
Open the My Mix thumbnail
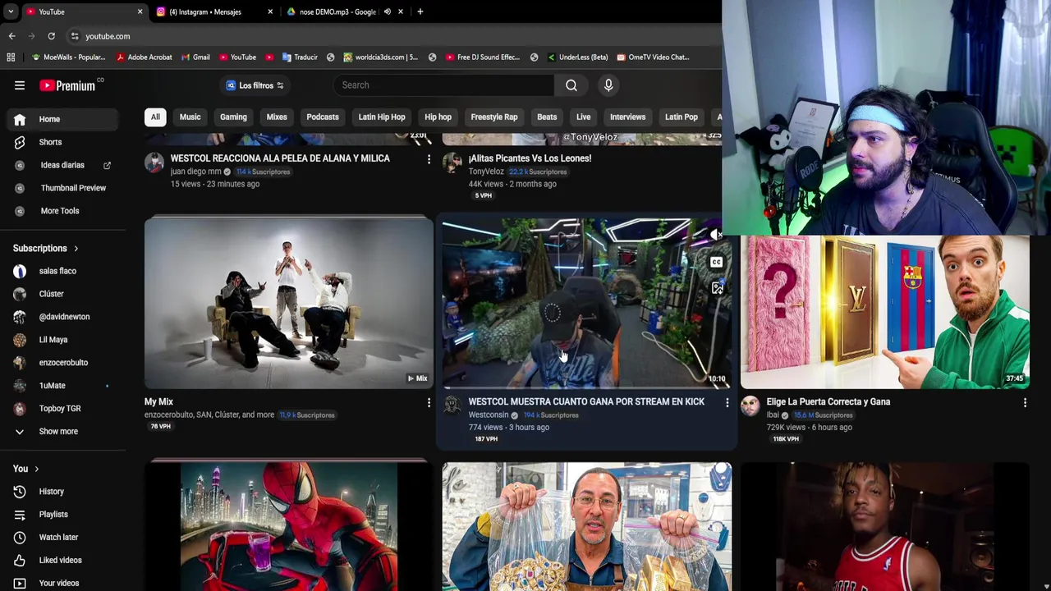click(x=288, y=302)
